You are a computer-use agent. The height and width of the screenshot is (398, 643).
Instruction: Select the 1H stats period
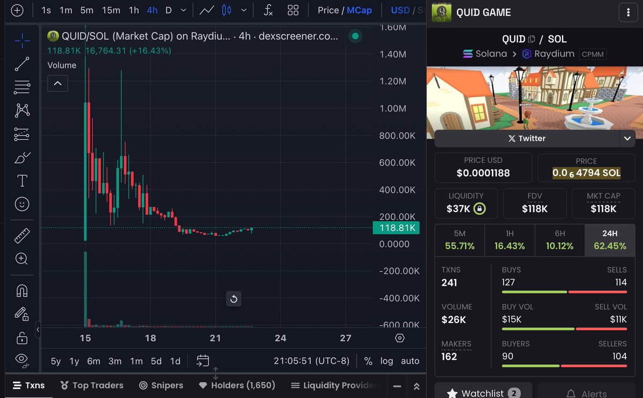click(510, 239)
